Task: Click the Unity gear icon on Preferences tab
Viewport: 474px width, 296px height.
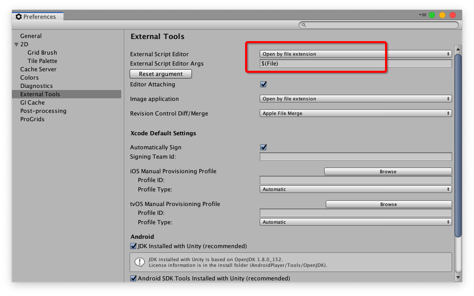Action: pos(19,17)
